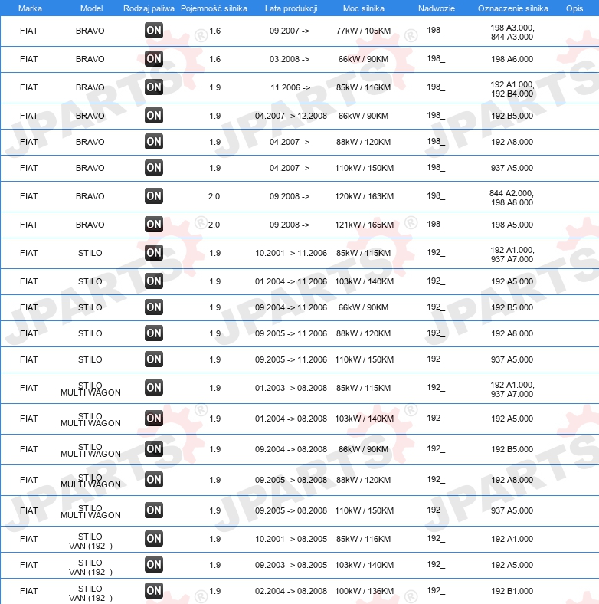
Task: Click the ON icon in the Stilo 09.2004 -> 11.2006 row
Action: (x=154, y=307)
